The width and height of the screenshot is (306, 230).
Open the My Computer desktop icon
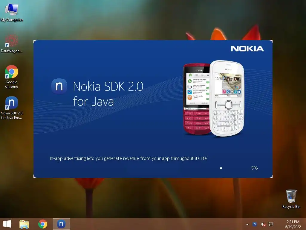click(12, 12)
